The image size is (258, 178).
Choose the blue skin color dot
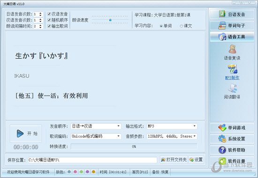point(69,172)
